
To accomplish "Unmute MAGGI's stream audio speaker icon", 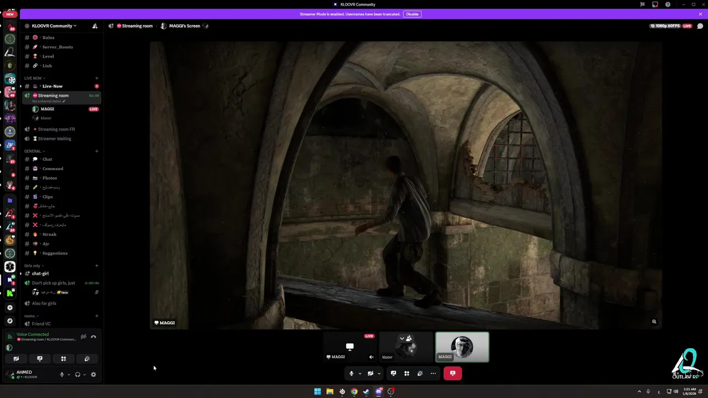I will click(371, 357).
